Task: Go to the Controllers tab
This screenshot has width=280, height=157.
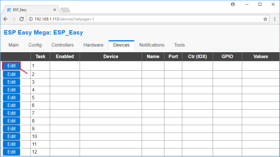Action: 63,45
